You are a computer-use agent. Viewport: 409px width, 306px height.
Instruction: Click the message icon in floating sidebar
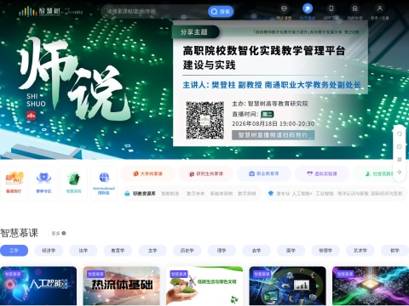click(400, 146)
